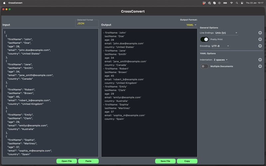
Task: Click output line email: 'sophia_m@example.com'
Action: [x=125, y=115]
